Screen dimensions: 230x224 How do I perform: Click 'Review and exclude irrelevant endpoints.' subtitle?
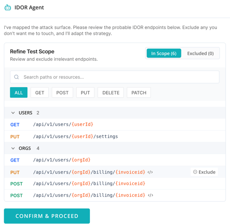click(54, 59)
